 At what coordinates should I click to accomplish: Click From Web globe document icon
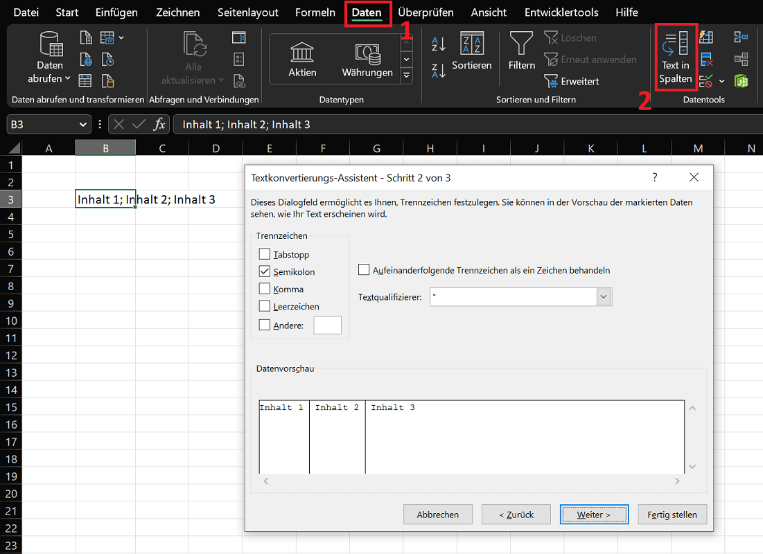(x=86, y=60)
